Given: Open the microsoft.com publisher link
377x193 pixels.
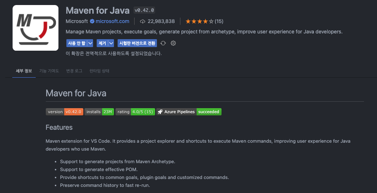Looking at the screenshot, I should pos(112,21).
